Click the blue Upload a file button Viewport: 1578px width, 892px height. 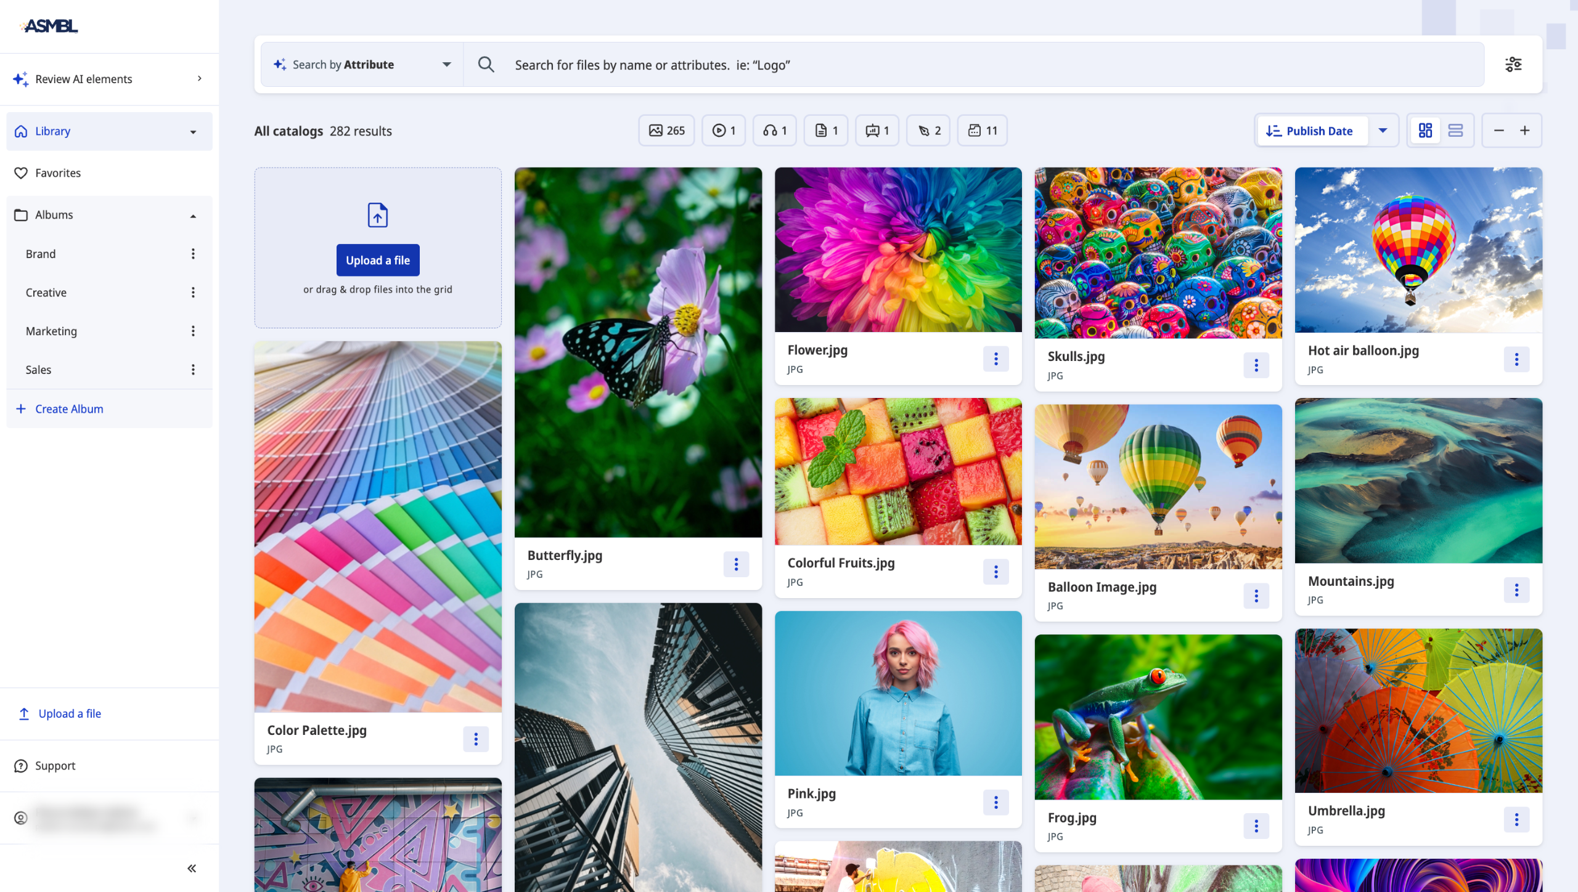(377, 261)
